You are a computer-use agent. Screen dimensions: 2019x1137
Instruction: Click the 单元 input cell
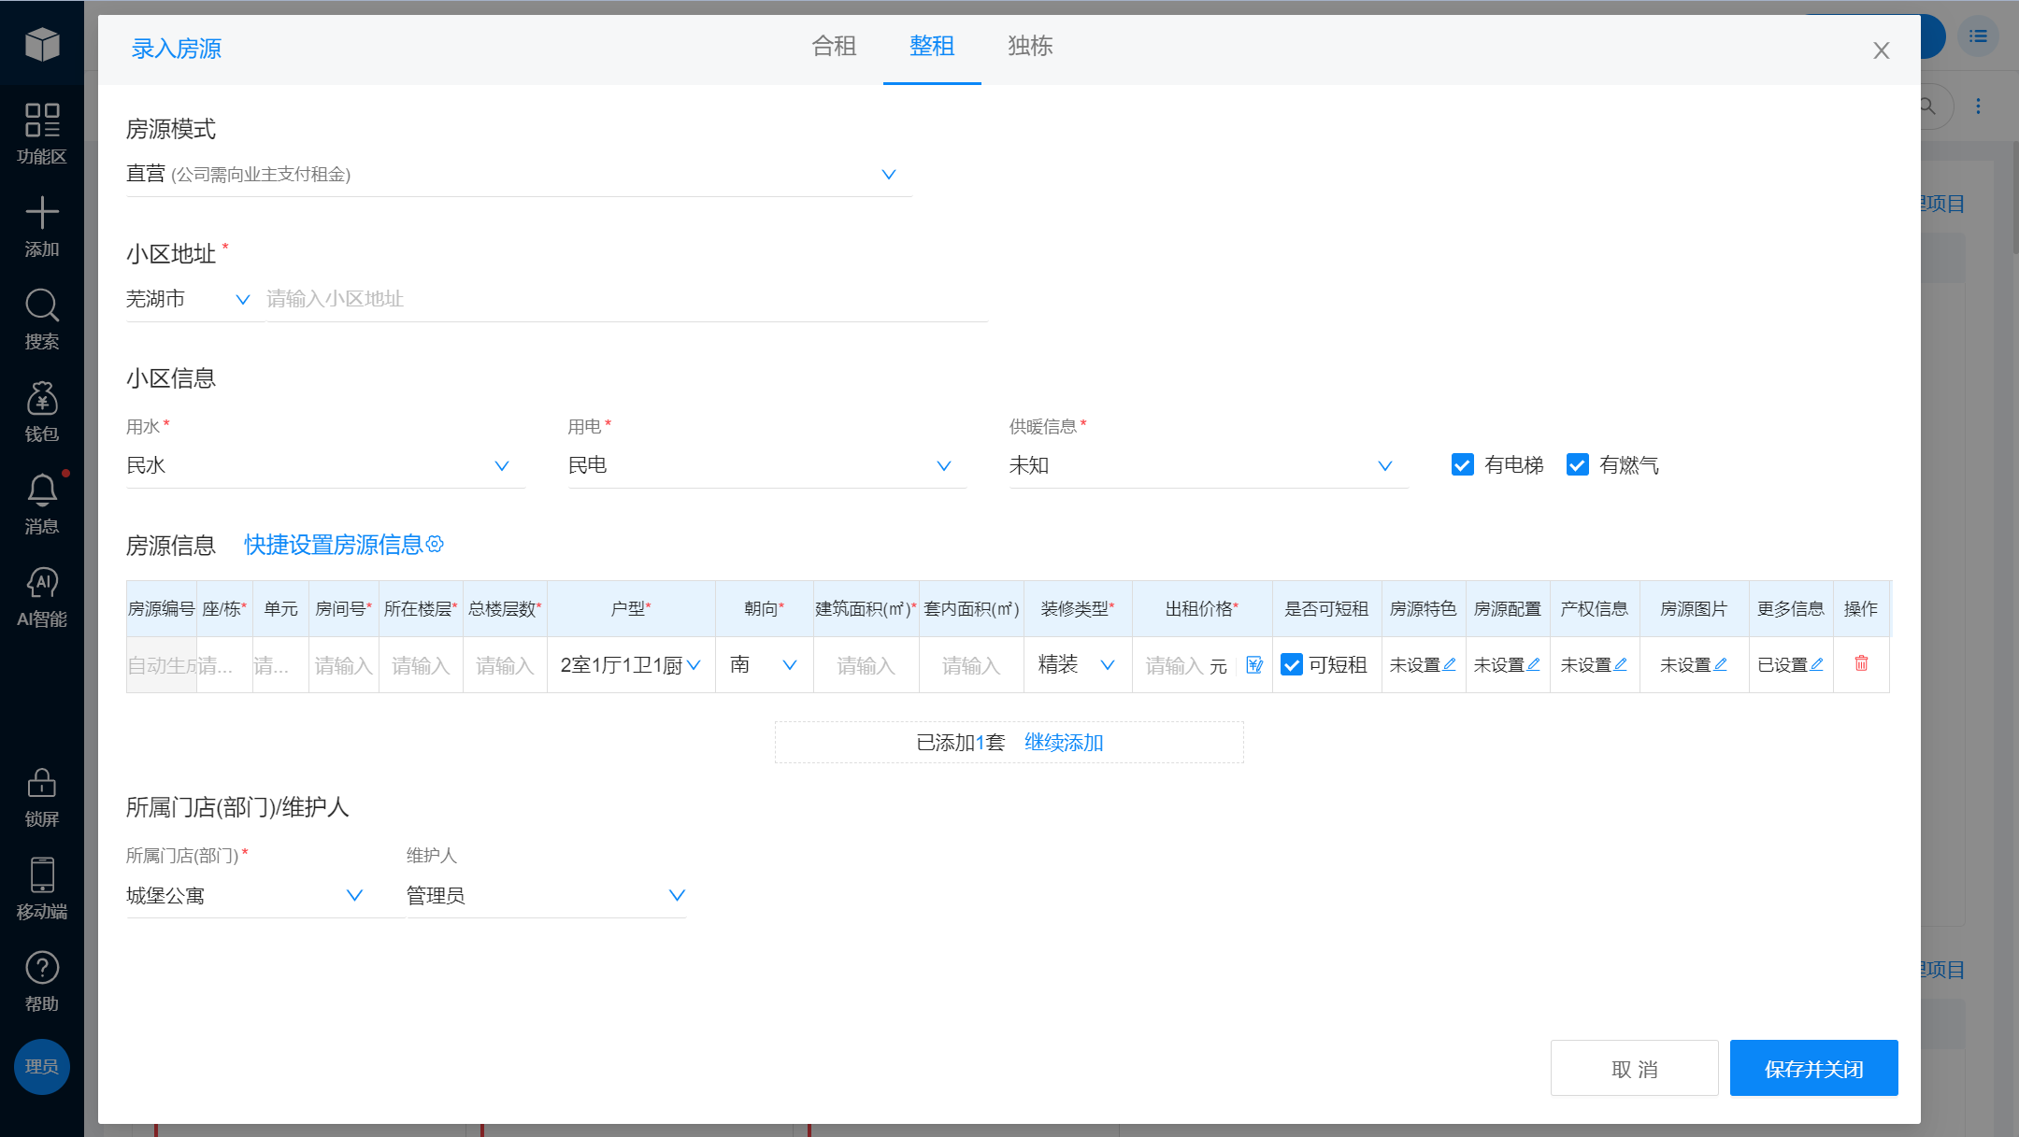point(280,665)
